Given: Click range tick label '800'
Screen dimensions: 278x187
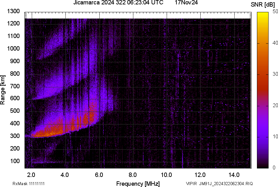Looking at the screenshot, I should coord(15,74).
